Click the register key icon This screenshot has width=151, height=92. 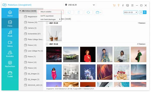(119, 5)
